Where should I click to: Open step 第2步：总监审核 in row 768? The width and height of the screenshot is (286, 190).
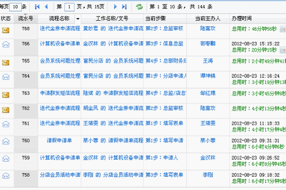164,28
